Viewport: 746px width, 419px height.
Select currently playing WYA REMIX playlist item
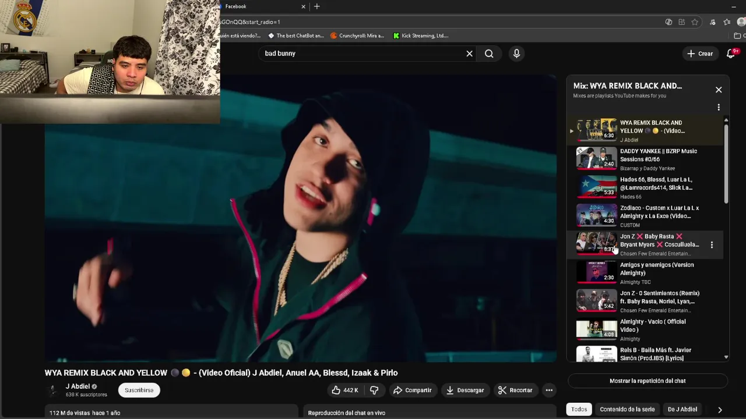[x=646, y=131]
